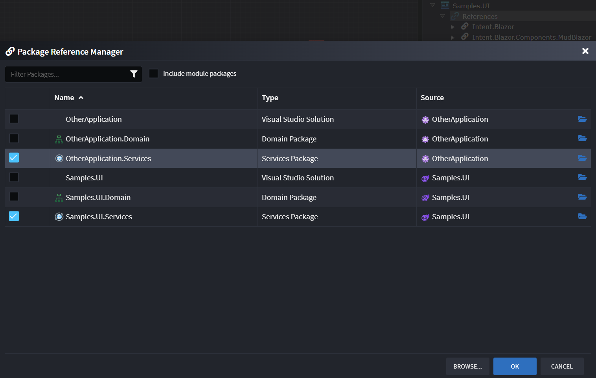Sort packages by Name column
The height and width of the screenshot is (378, 596).
pyautogui.click(x=64, y=98)
